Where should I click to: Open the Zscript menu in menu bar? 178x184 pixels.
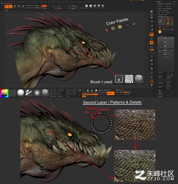[x=89, y=2]
